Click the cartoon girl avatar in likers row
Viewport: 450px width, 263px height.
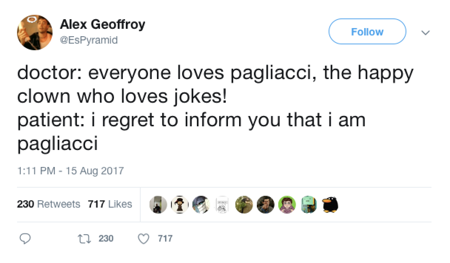(x=287, y=204)
